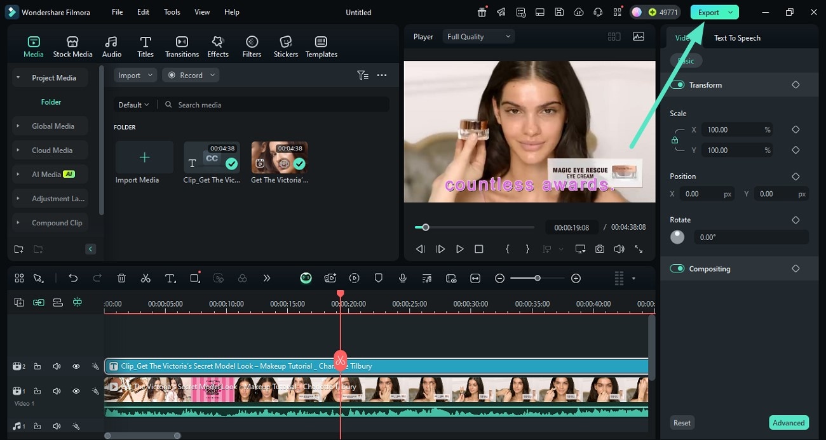Open the Templates tab
826x440 pixels.
click(x=322, y=47)
